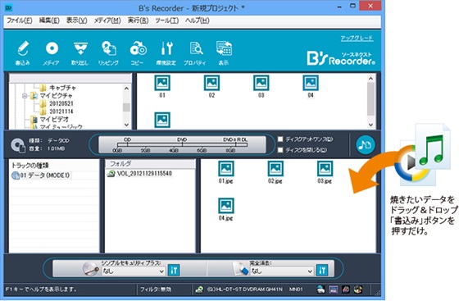This screenshot has width=459, height=301.
Task: Click the first status bar tray icon
Action: coord(321,290)
